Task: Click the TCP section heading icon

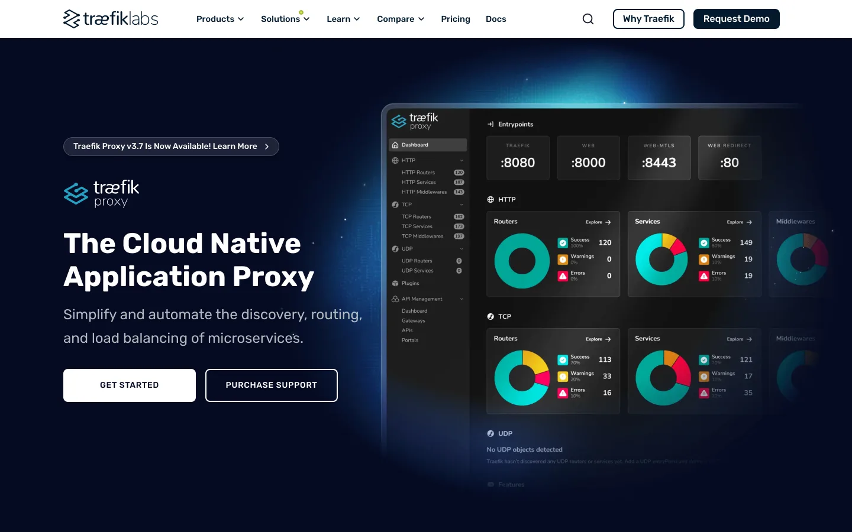Action: [490, 317]
